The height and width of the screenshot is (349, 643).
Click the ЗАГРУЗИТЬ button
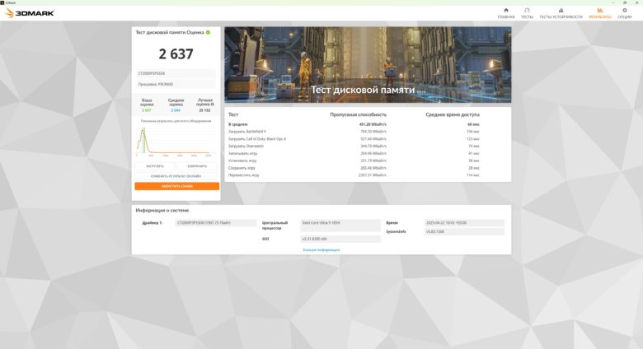(155, 166)
